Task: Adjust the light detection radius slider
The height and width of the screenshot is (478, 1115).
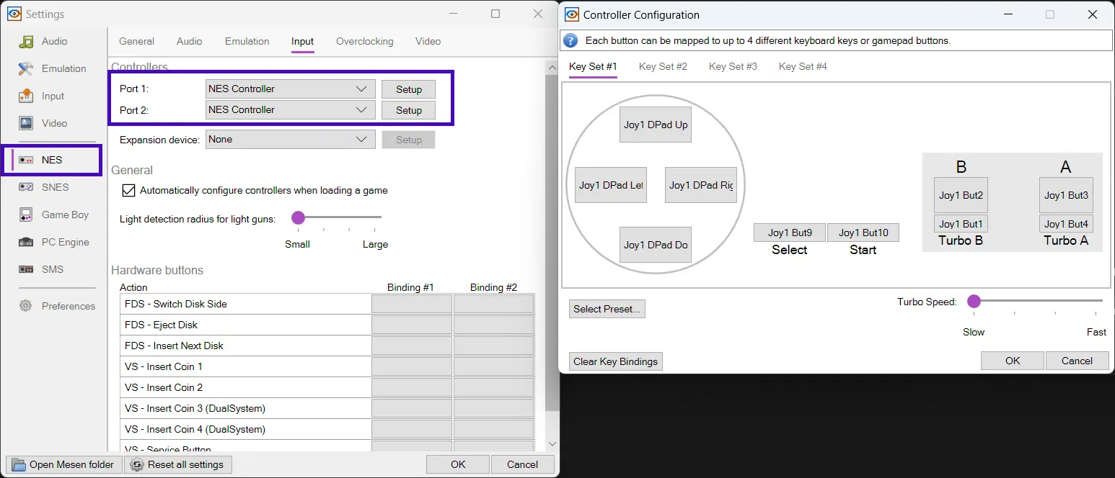Action: (298, 217)
